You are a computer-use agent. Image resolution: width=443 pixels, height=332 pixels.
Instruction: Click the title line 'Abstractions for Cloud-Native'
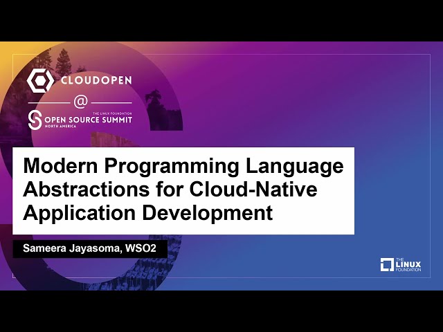pyautogui.click(x=170, y=189)
